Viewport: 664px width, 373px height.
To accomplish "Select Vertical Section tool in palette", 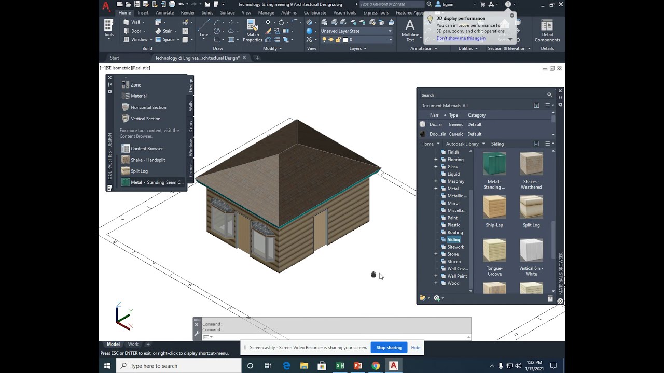I will pos(141,119).
